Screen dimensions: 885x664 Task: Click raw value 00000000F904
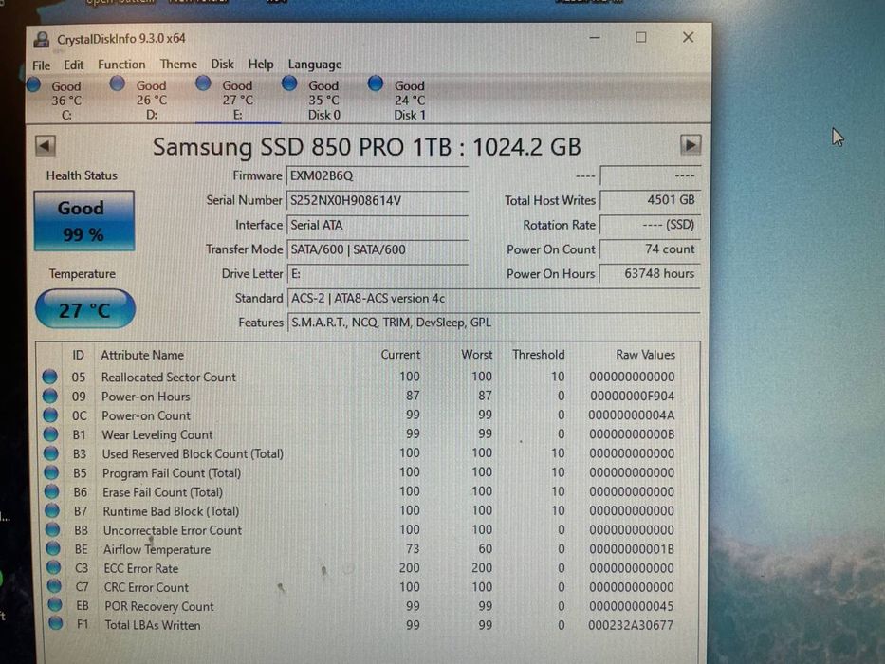pyautogui.click(x=632, y=396)
